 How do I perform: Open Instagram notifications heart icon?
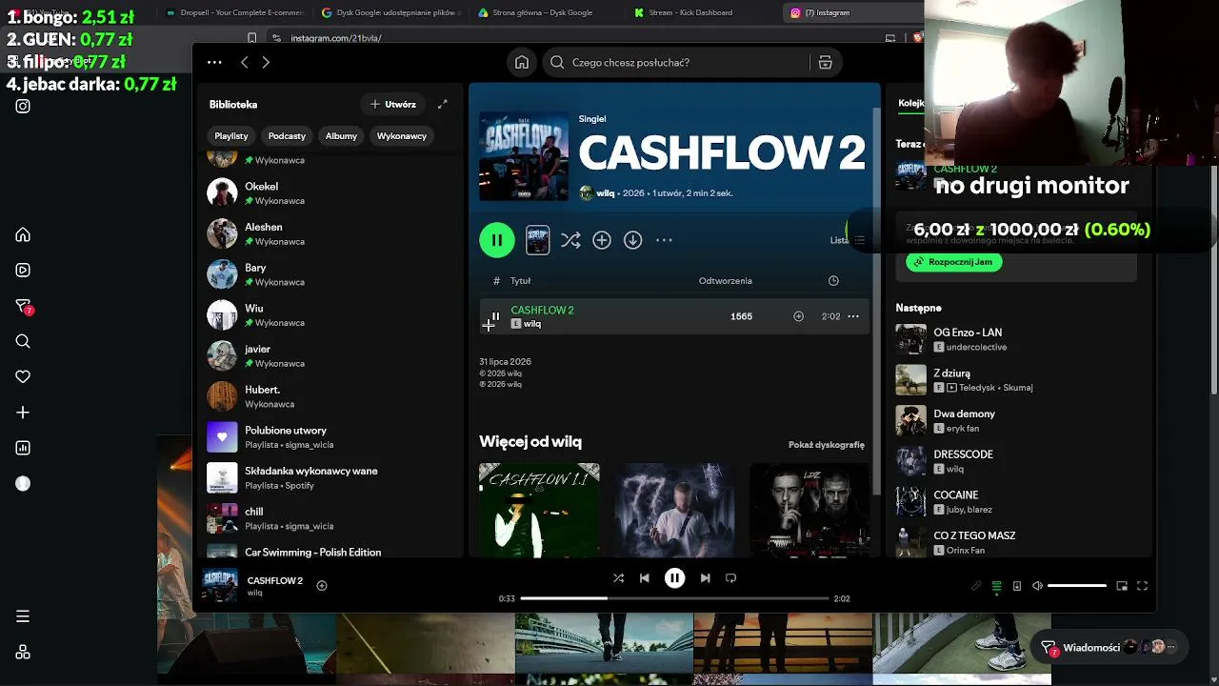coord(23,377)
